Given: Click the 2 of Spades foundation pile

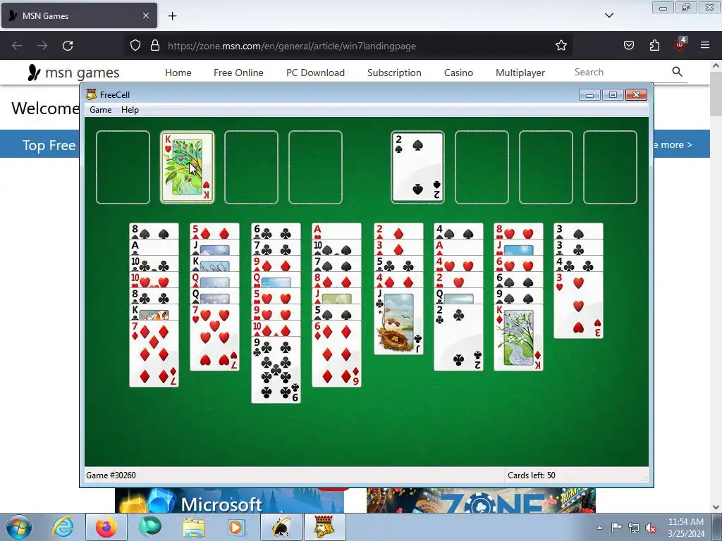Looking at the screenshot, I should click(417, 167).
